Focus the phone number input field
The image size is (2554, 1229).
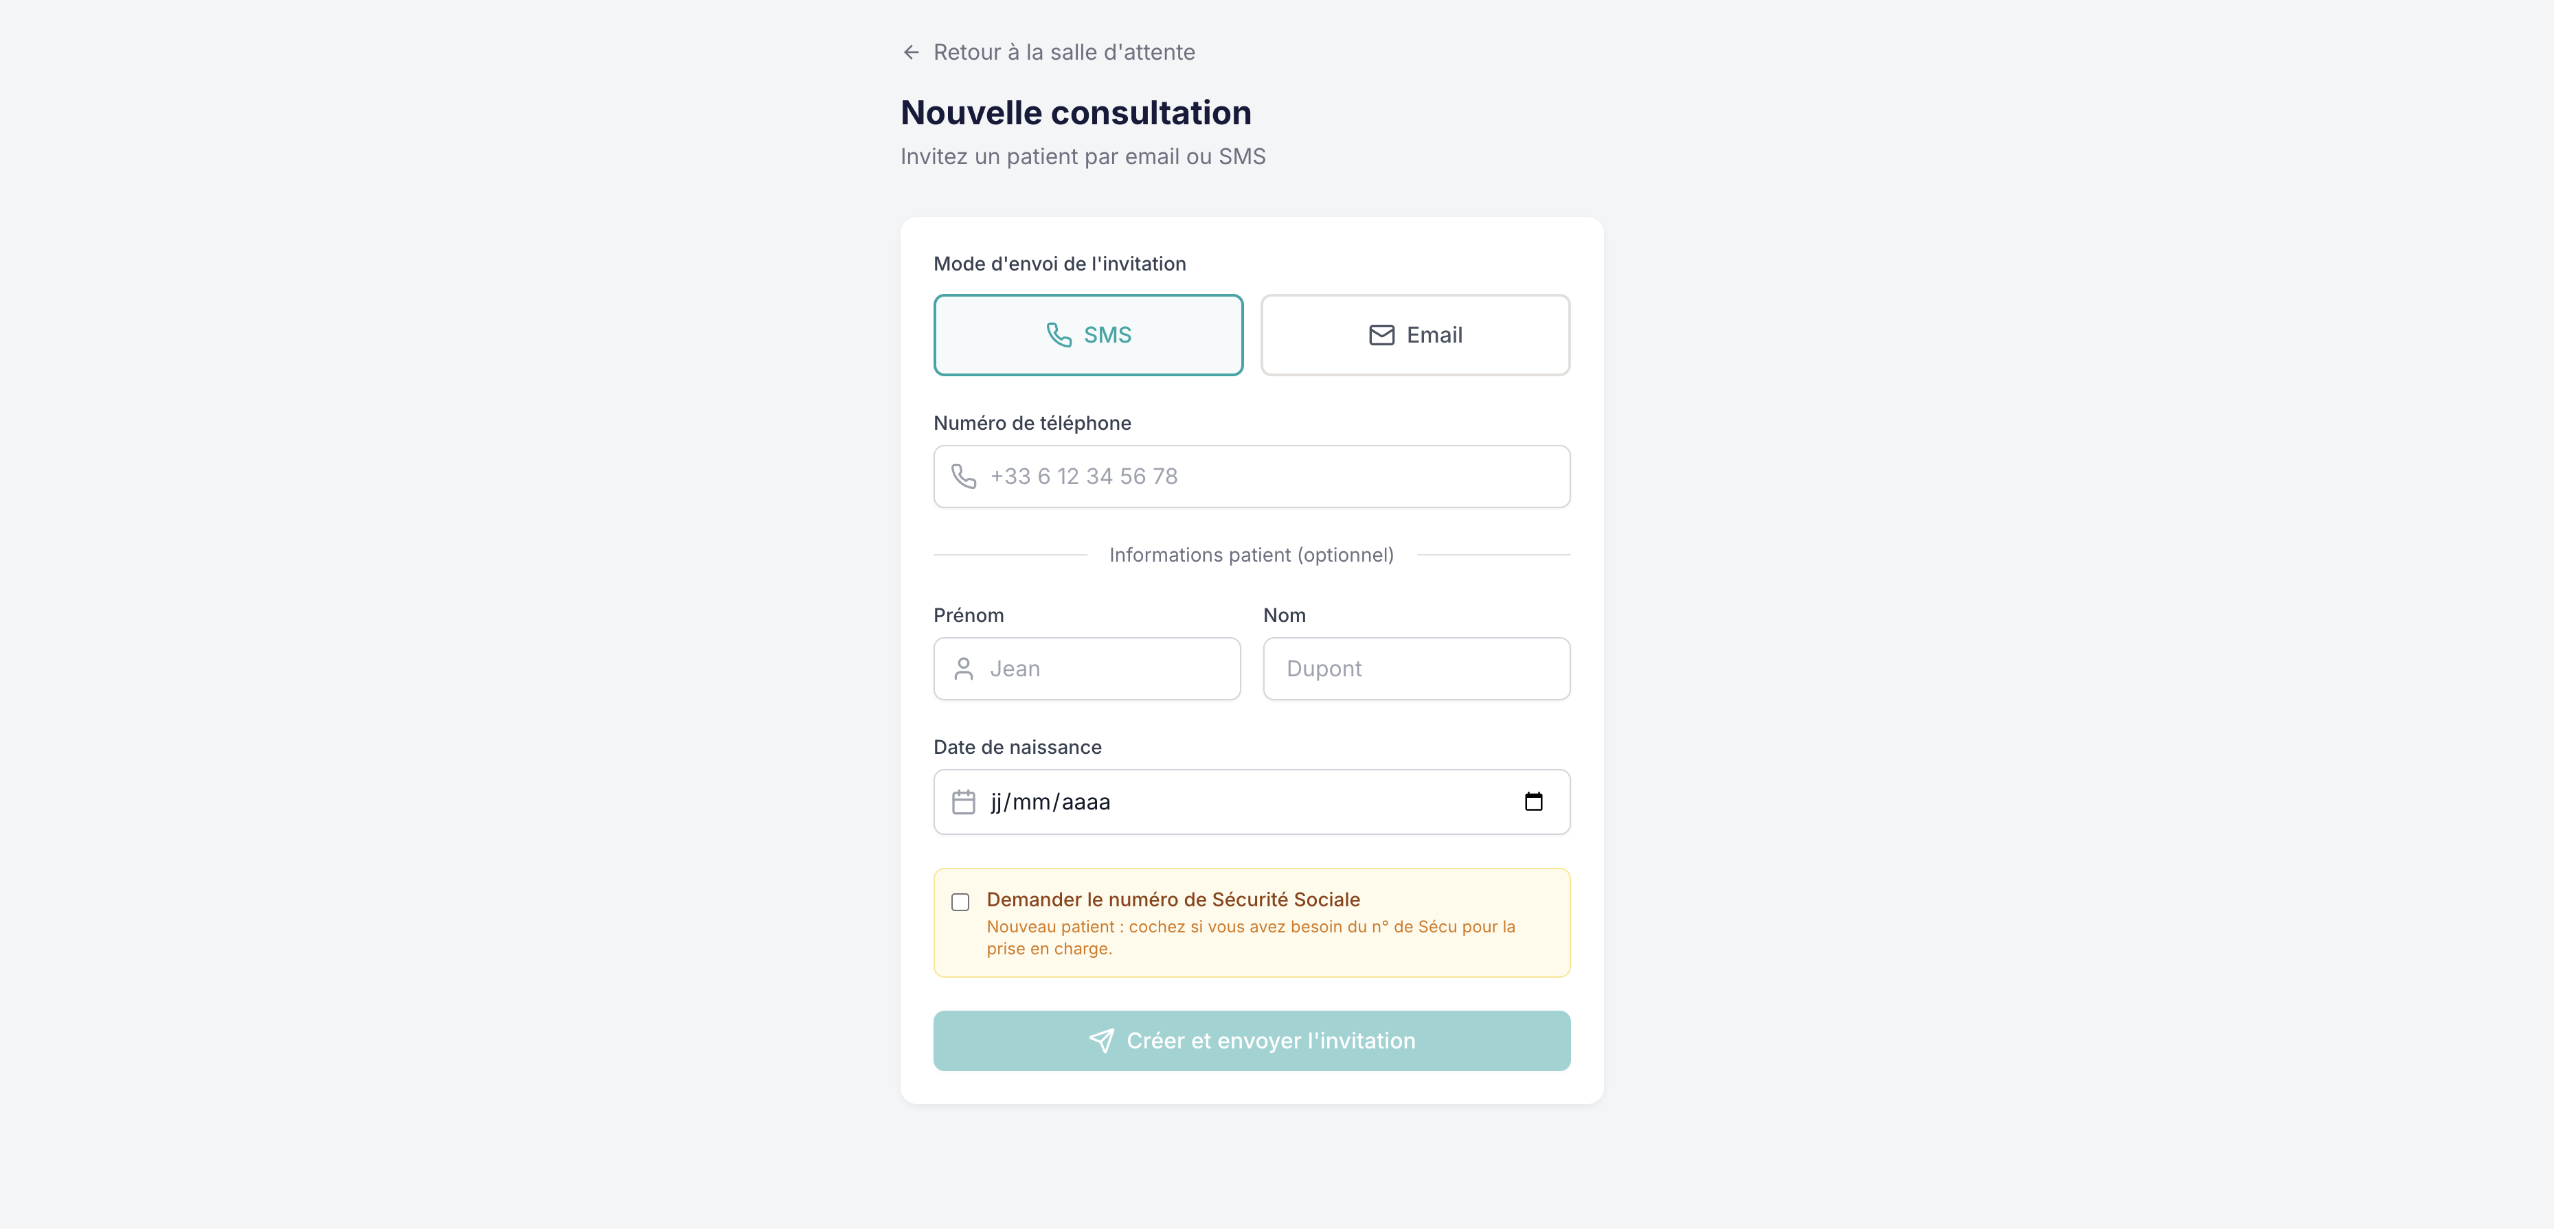1251,476
